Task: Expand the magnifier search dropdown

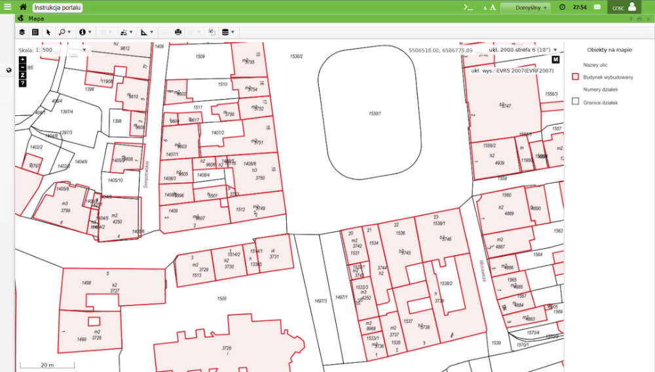Action: [65, 31]
